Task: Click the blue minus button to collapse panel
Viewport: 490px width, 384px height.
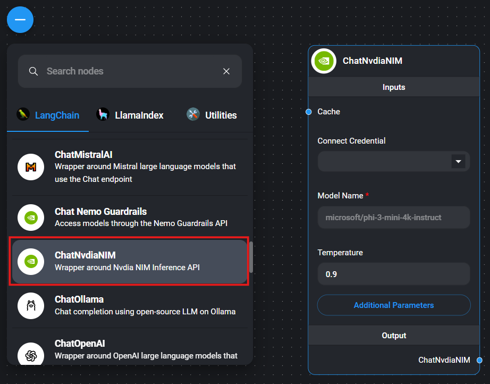Action: click(20, 19)
